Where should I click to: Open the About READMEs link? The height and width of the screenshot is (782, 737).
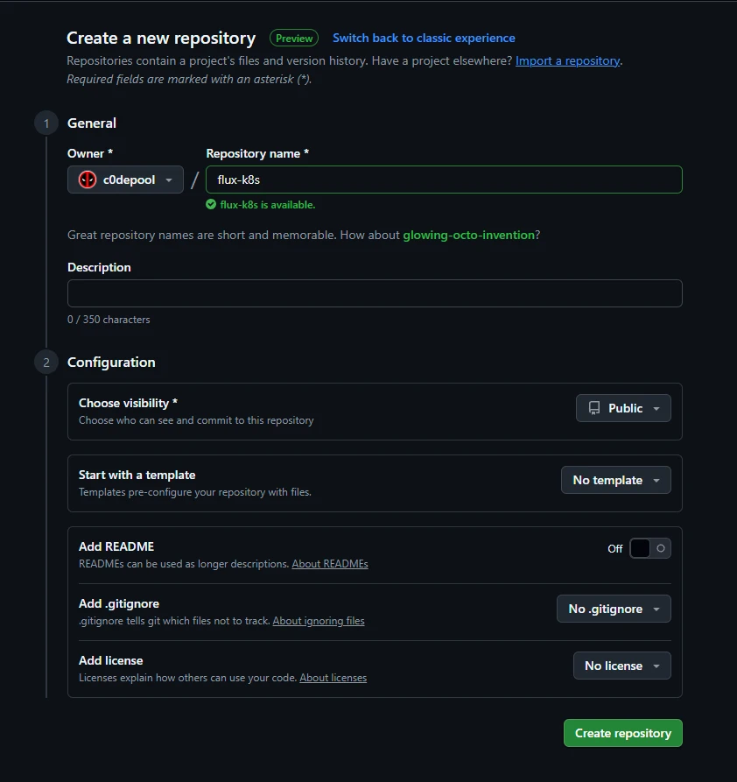tap(330, 564)
